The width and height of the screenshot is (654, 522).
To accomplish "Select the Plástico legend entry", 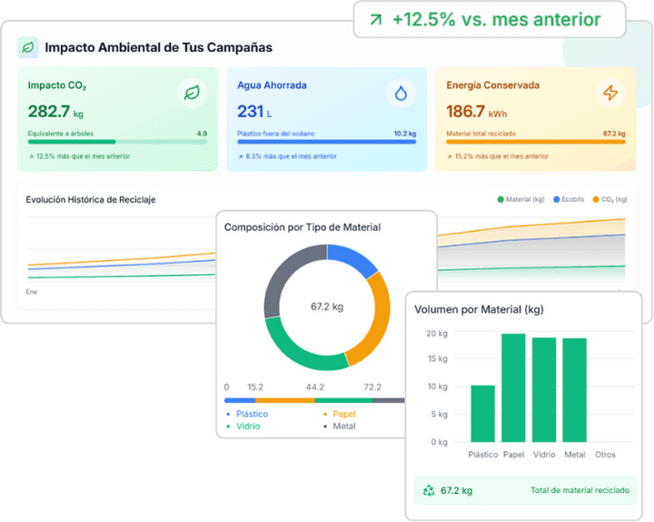I will click(247, 414).
